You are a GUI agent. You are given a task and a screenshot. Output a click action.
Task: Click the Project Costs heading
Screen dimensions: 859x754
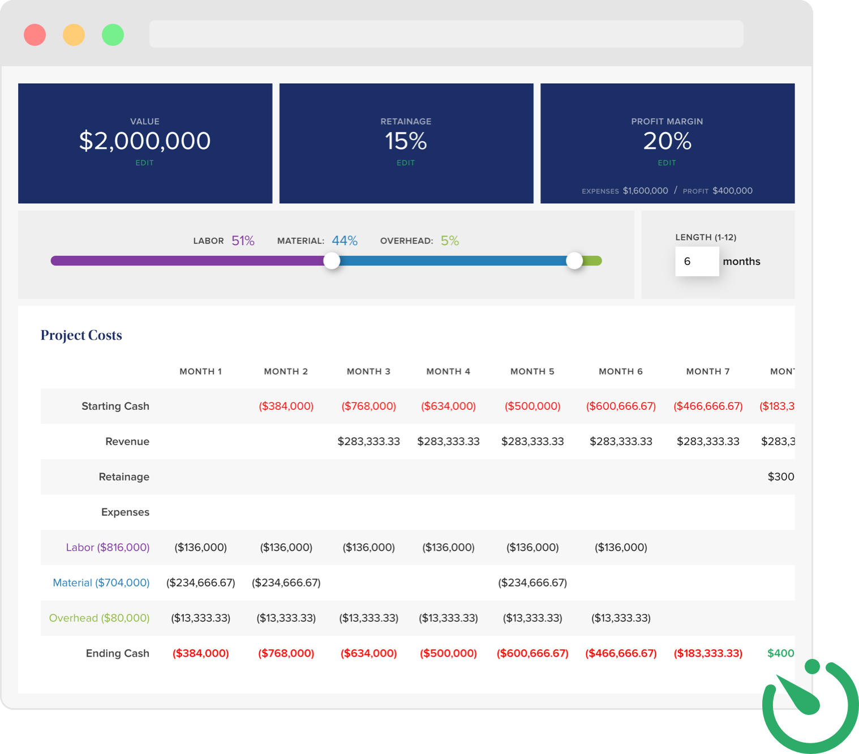tap(81, 335)
